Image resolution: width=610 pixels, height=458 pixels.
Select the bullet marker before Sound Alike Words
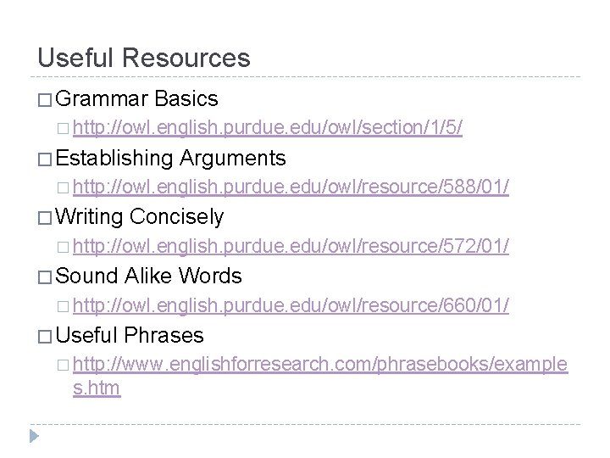(x=44, y=276)
